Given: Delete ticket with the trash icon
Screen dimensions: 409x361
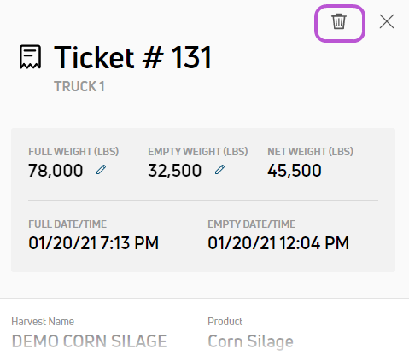Looking at the screenshot, I should 339,21.
